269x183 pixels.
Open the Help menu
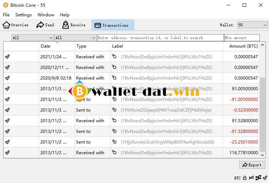[x=65, y=15]
